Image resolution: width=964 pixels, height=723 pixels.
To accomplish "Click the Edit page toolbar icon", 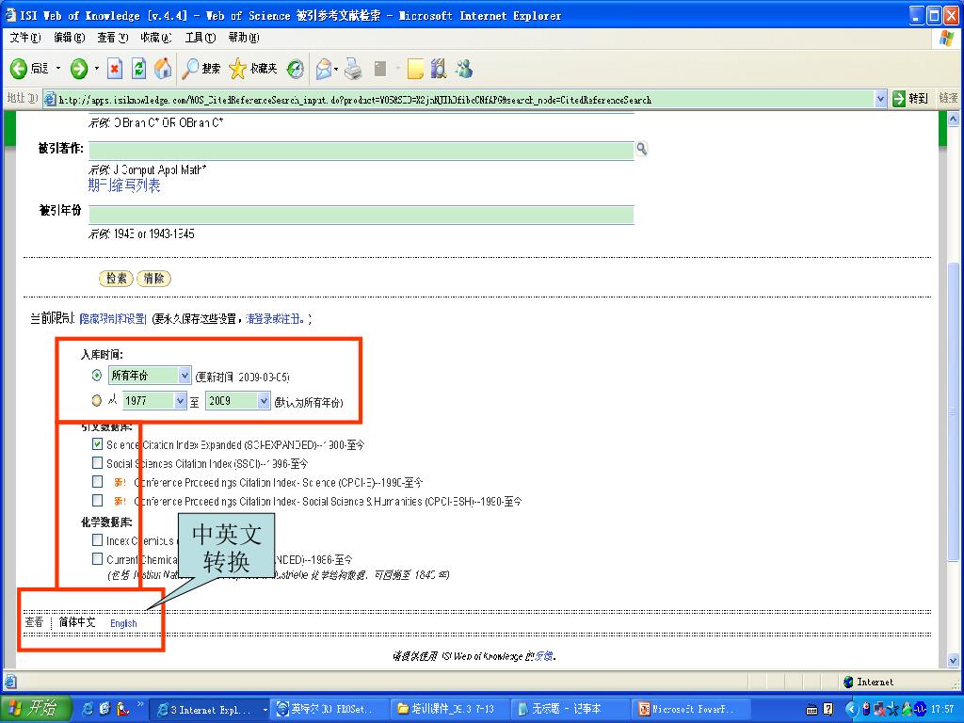I will [x=380, y=69].
